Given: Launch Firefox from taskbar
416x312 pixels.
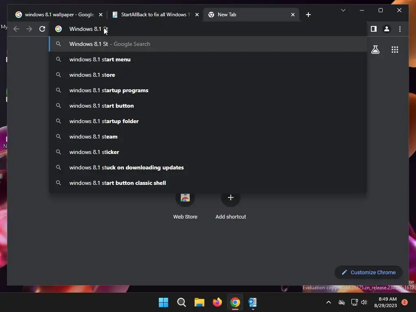Looking at the screenshot, I should point(217,302).
